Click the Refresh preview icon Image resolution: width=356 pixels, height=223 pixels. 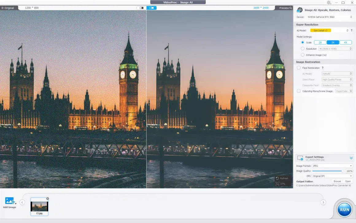pos(277,178)
